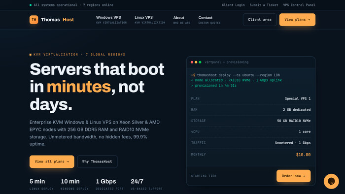The image size is (345, 194).
Task: Open the Contact page
Action: (209, 20)
